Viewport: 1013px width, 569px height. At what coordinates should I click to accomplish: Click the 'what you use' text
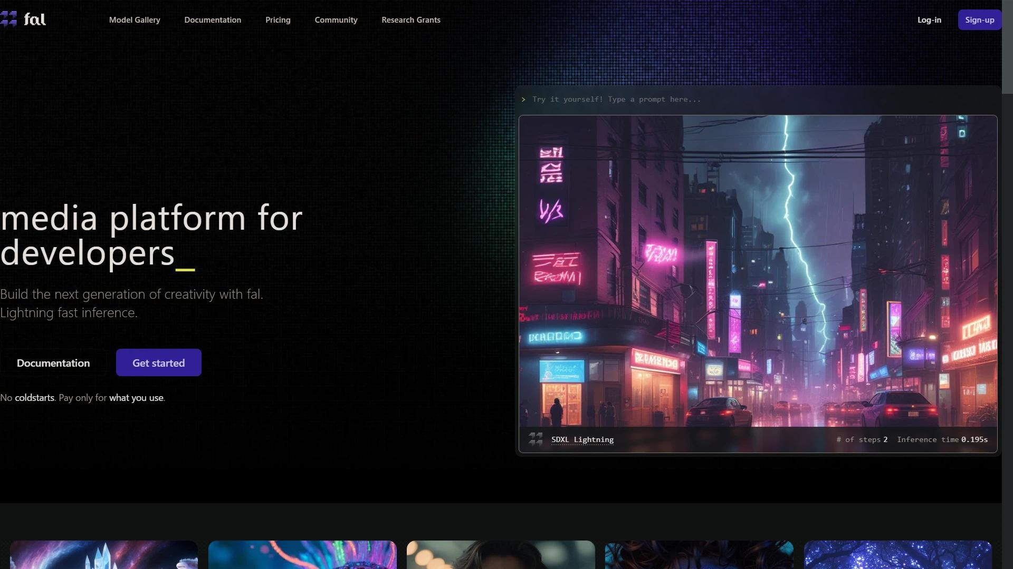point(136,398)
